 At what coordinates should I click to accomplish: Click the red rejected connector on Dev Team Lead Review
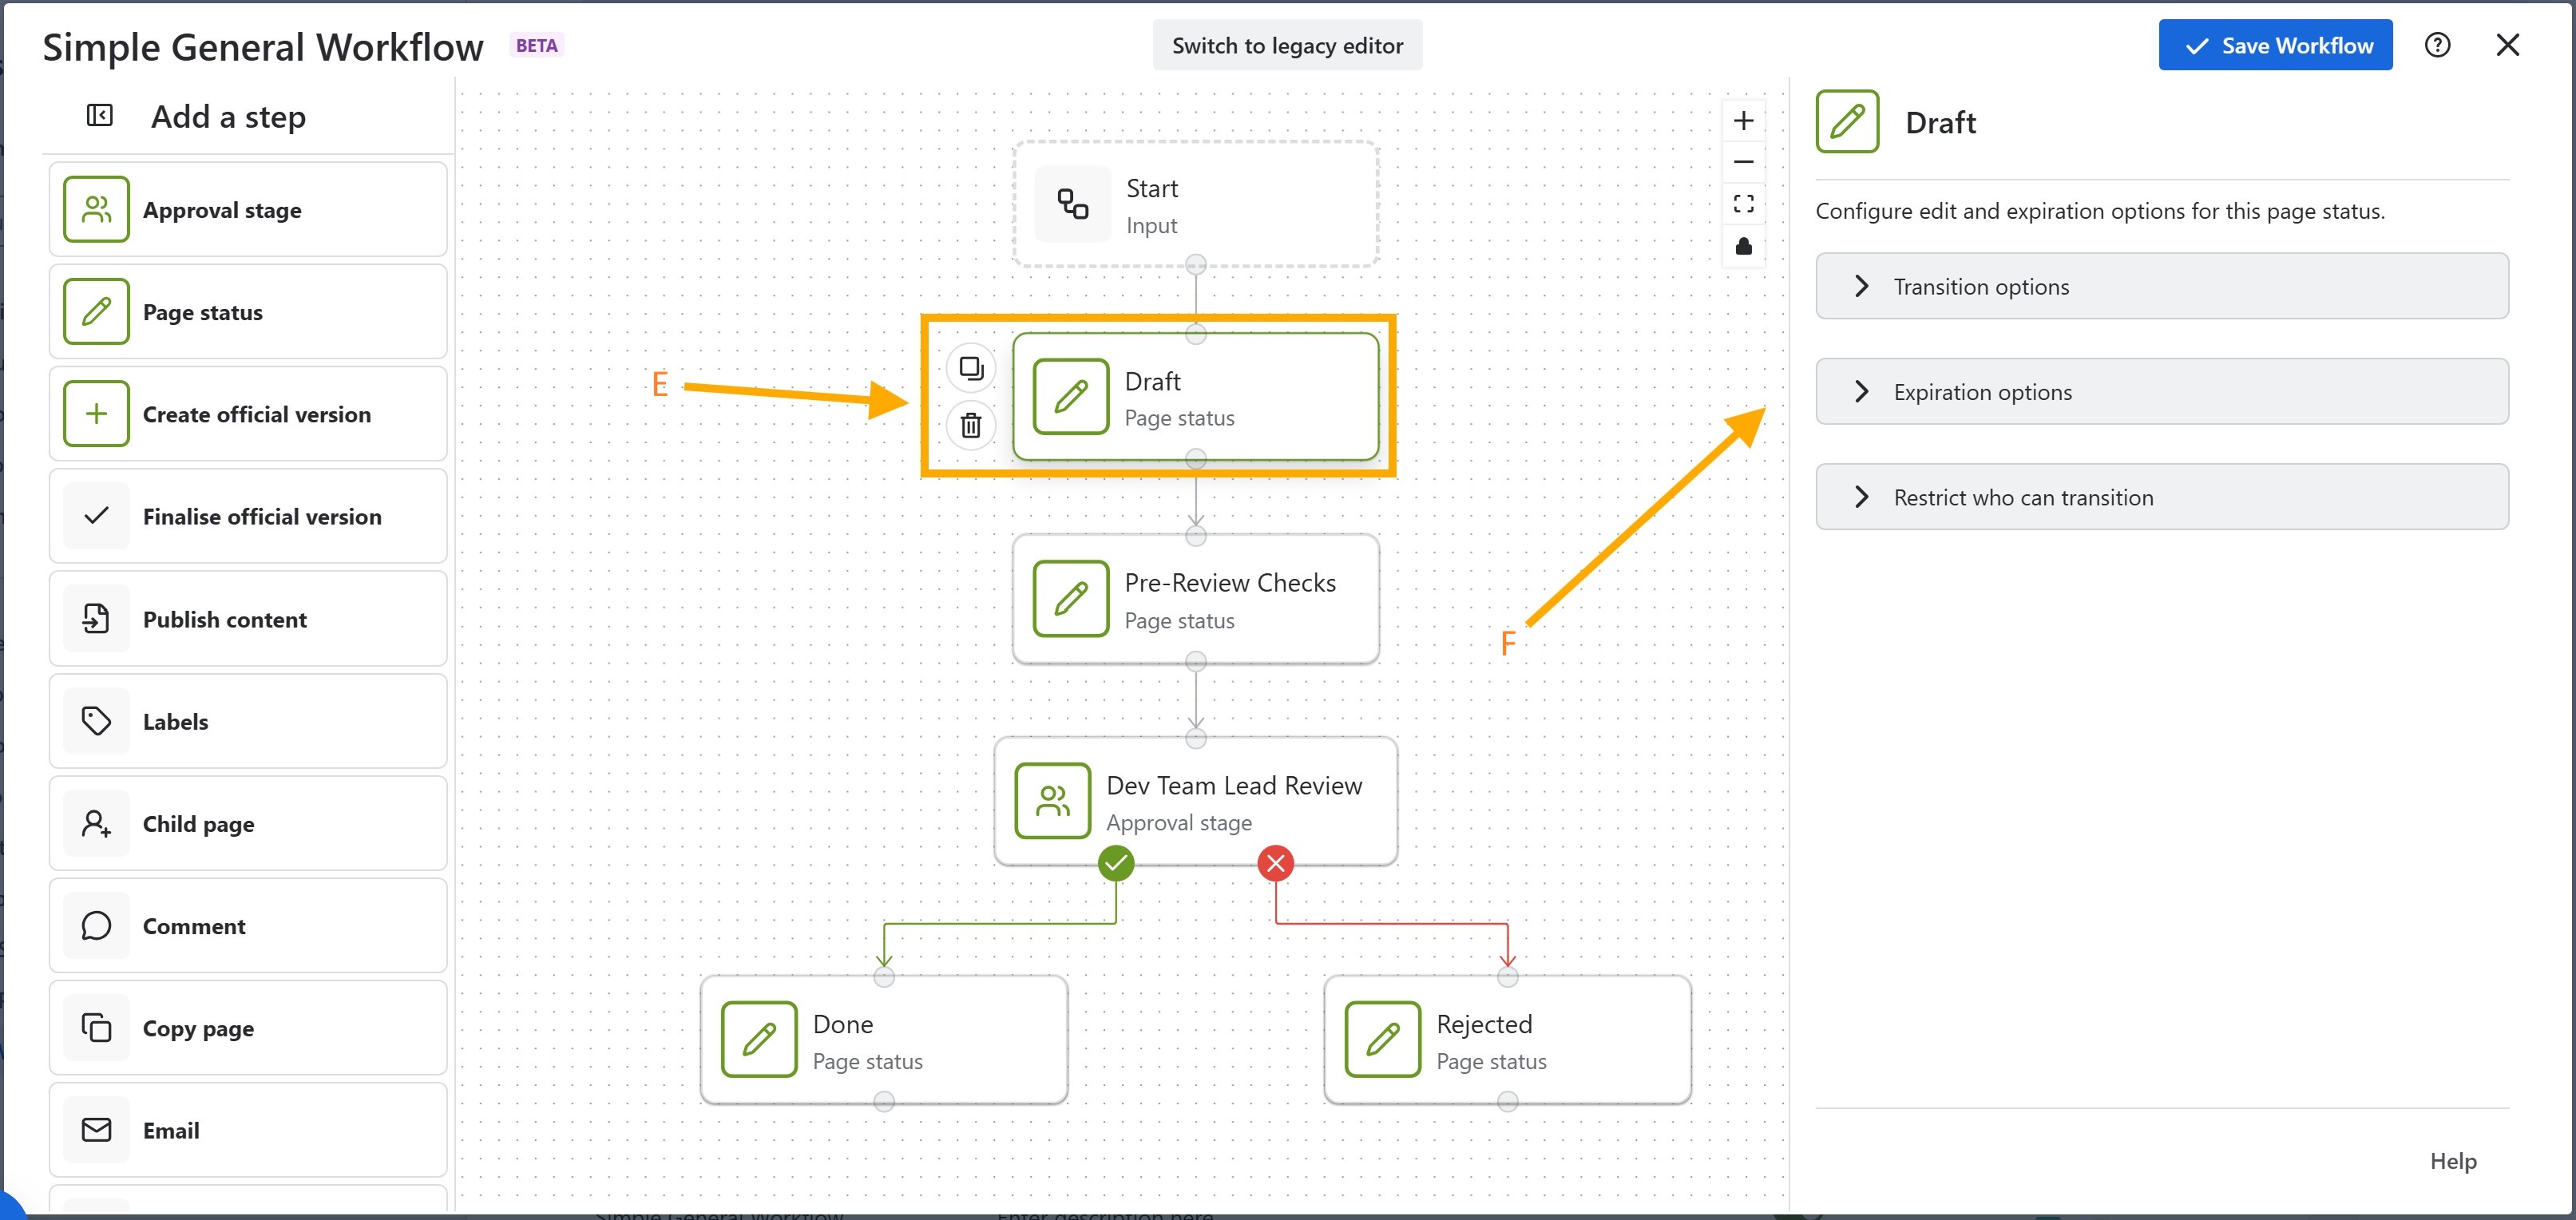tap(1275, 863)
